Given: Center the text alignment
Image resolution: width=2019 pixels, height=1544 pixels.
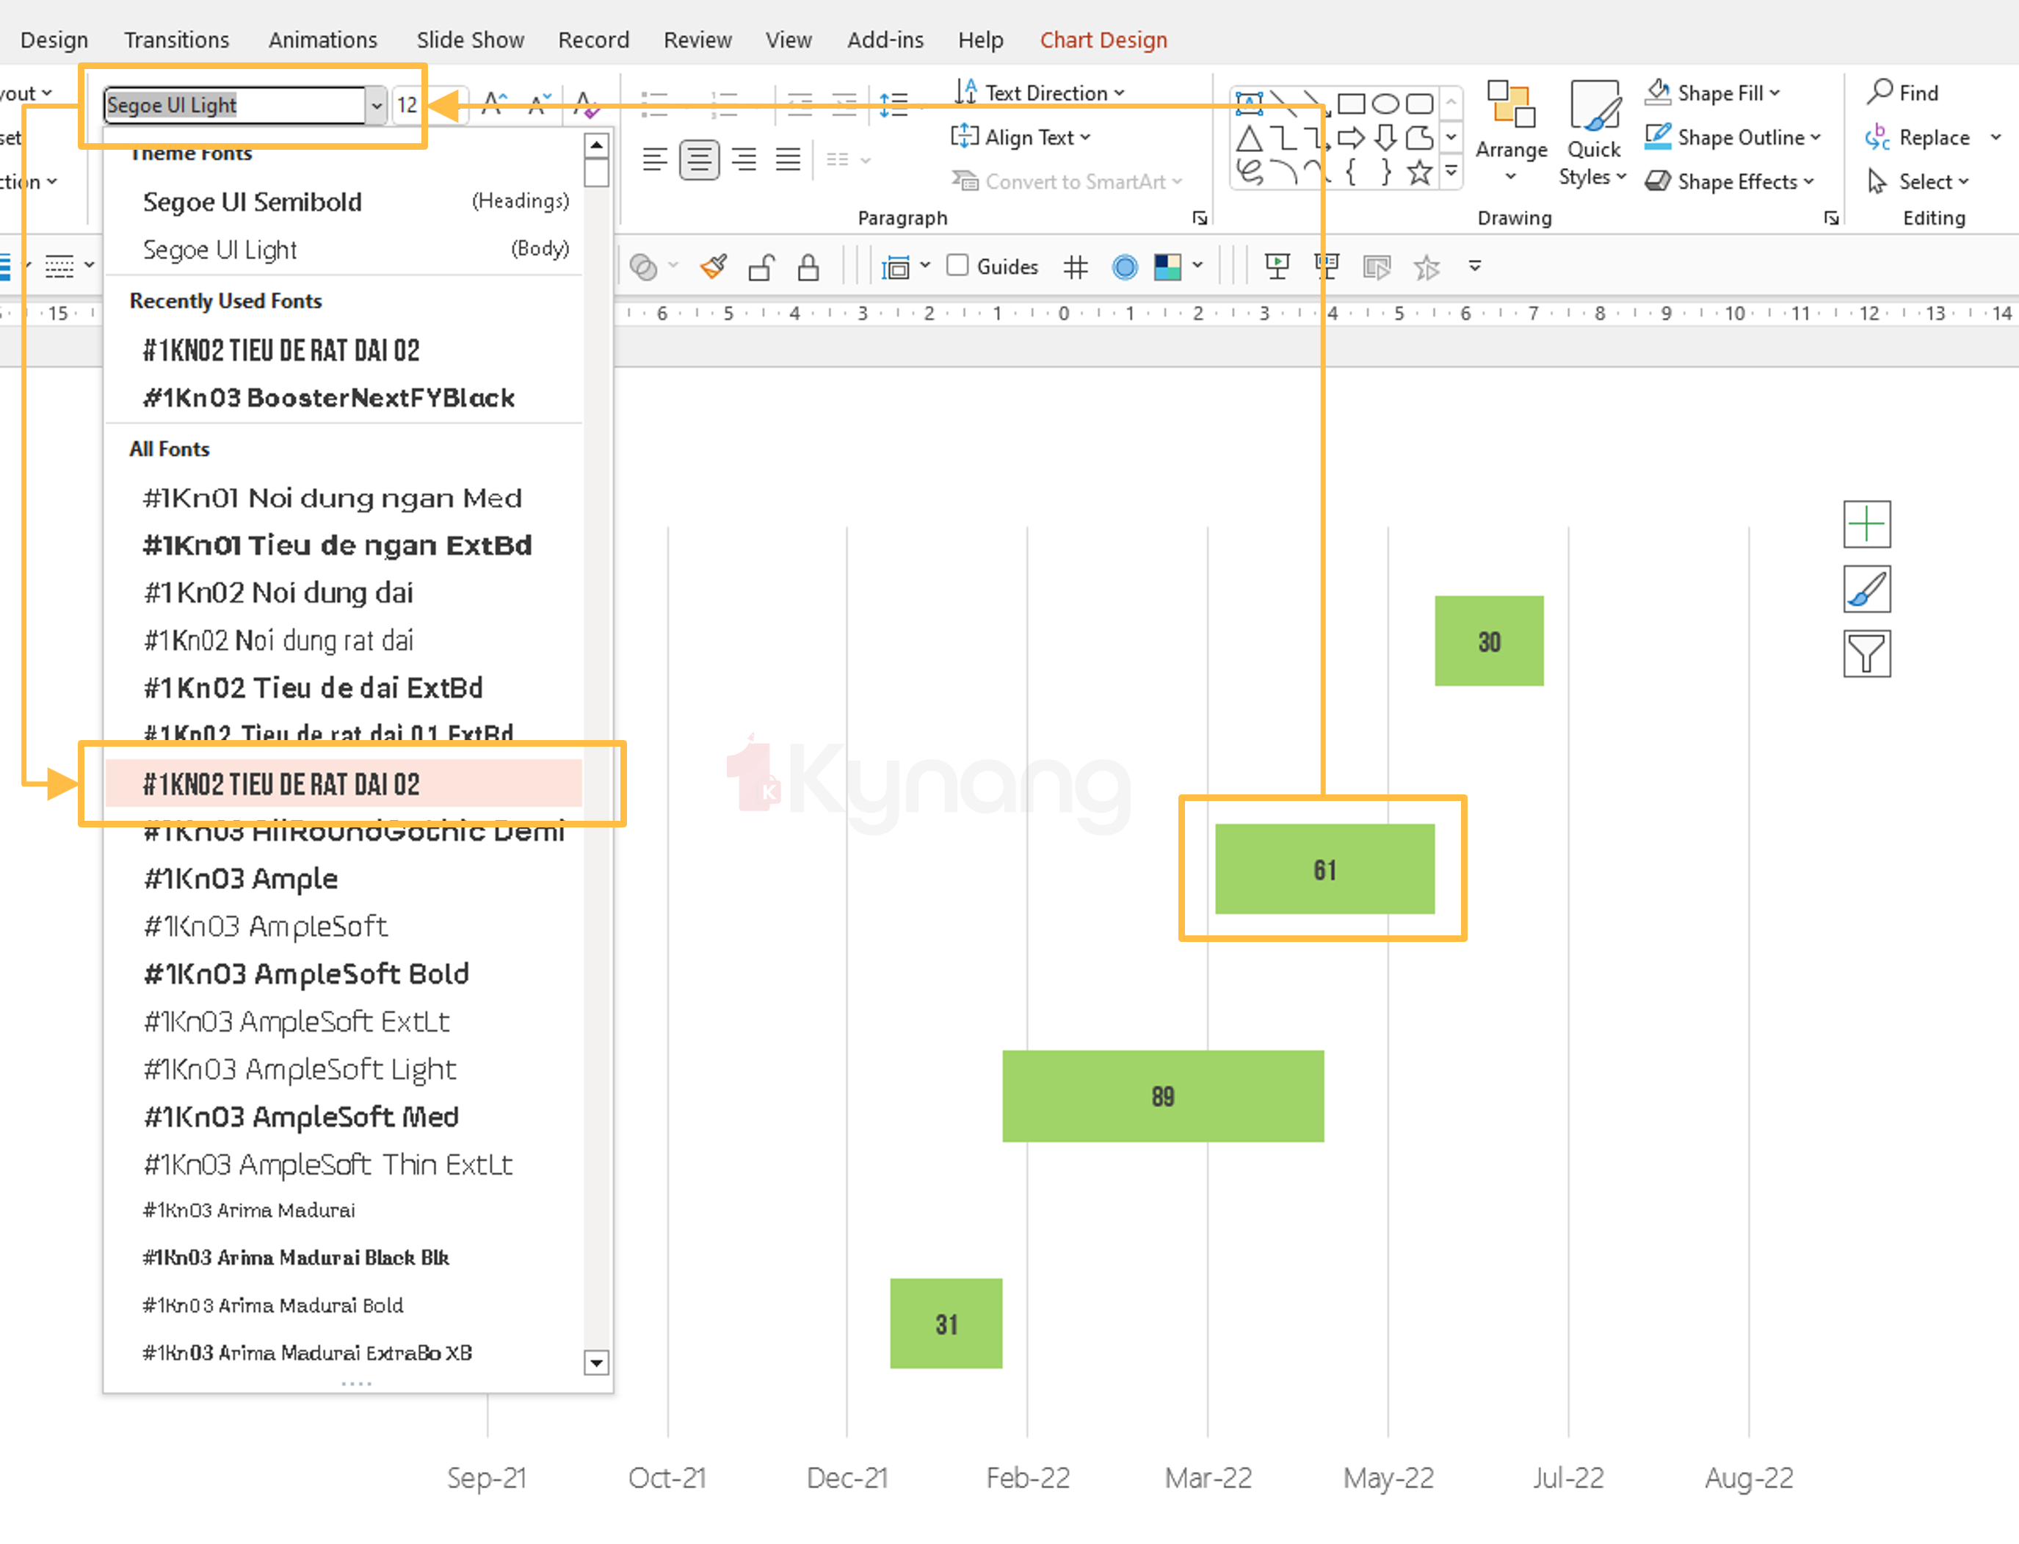Looking at the screenshot, I should pyautogui.click(x=700, y=160).
